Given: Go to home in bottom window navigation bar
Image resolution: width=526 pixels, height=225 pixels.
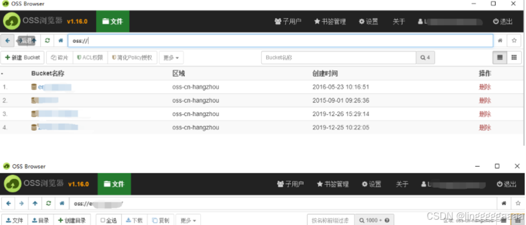Looking at the screenshot, I should click(62, 203).
